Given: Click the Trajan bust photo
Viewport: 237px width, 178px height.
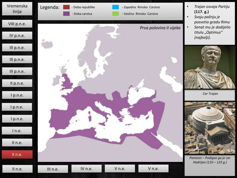Looking at the screenshot, I should tap(210, 67).
